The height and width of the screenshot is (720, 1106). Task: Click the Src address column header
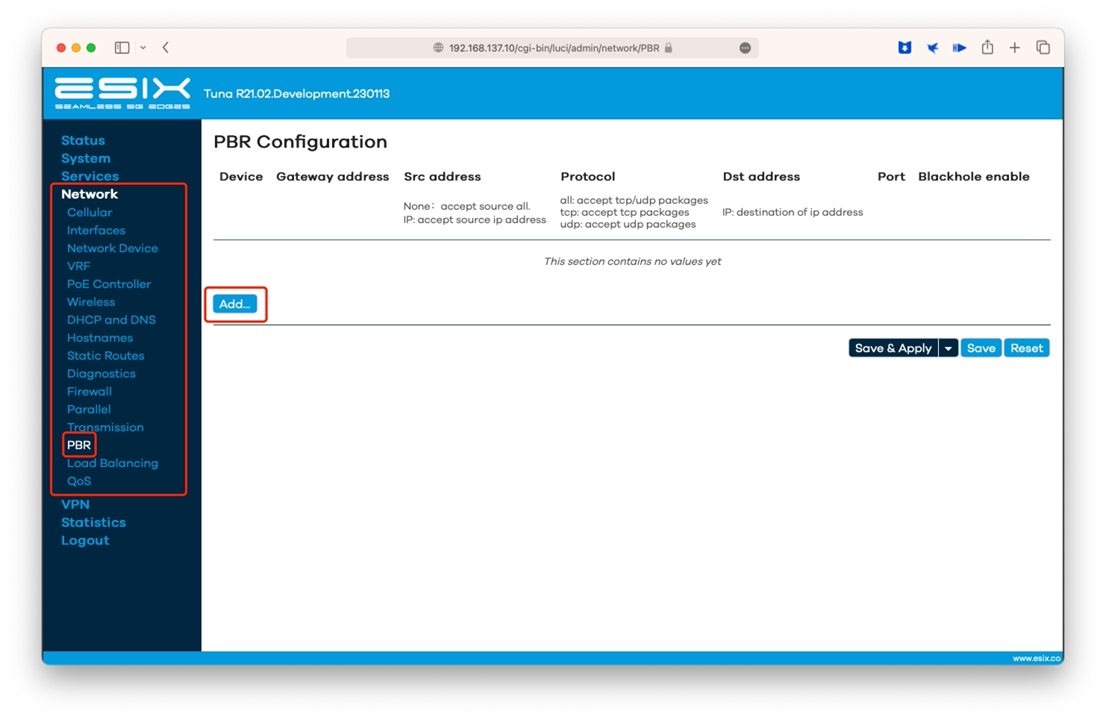click(x=443, y=177)
